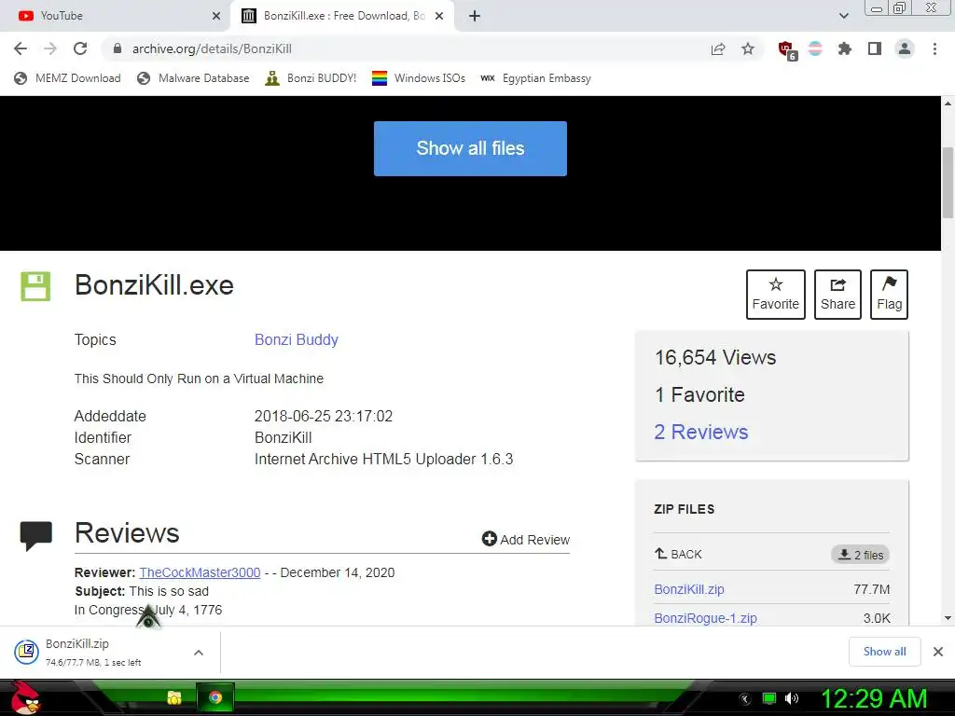
Task: Open the Angry Birds start button
Action: click(x=25, y=697)
